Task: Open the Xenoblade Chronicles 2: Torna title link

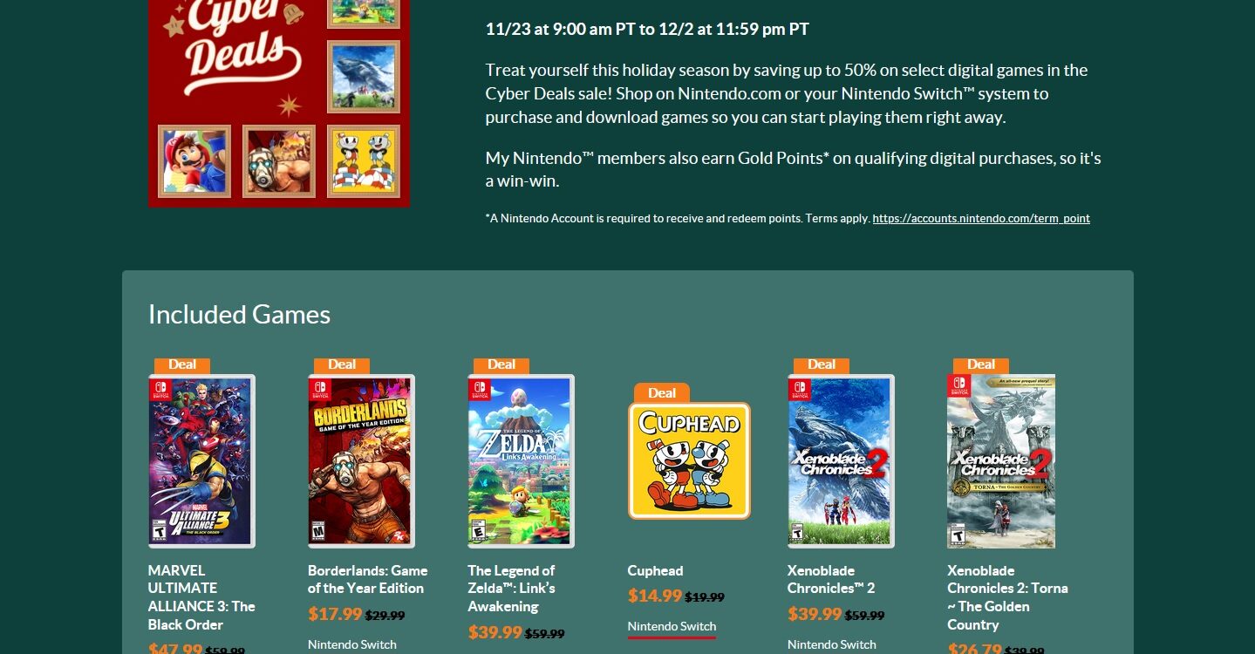Action: click(x=1007, y=597)
